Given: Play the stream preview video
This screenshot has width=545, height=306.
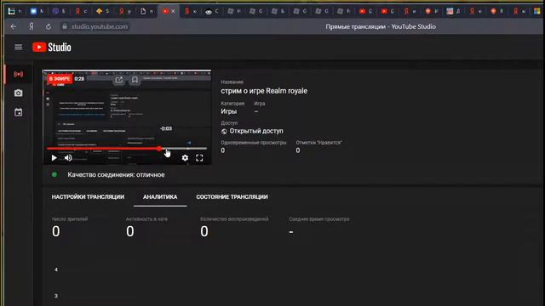Looking at the screenshot, I should point(54,158).
